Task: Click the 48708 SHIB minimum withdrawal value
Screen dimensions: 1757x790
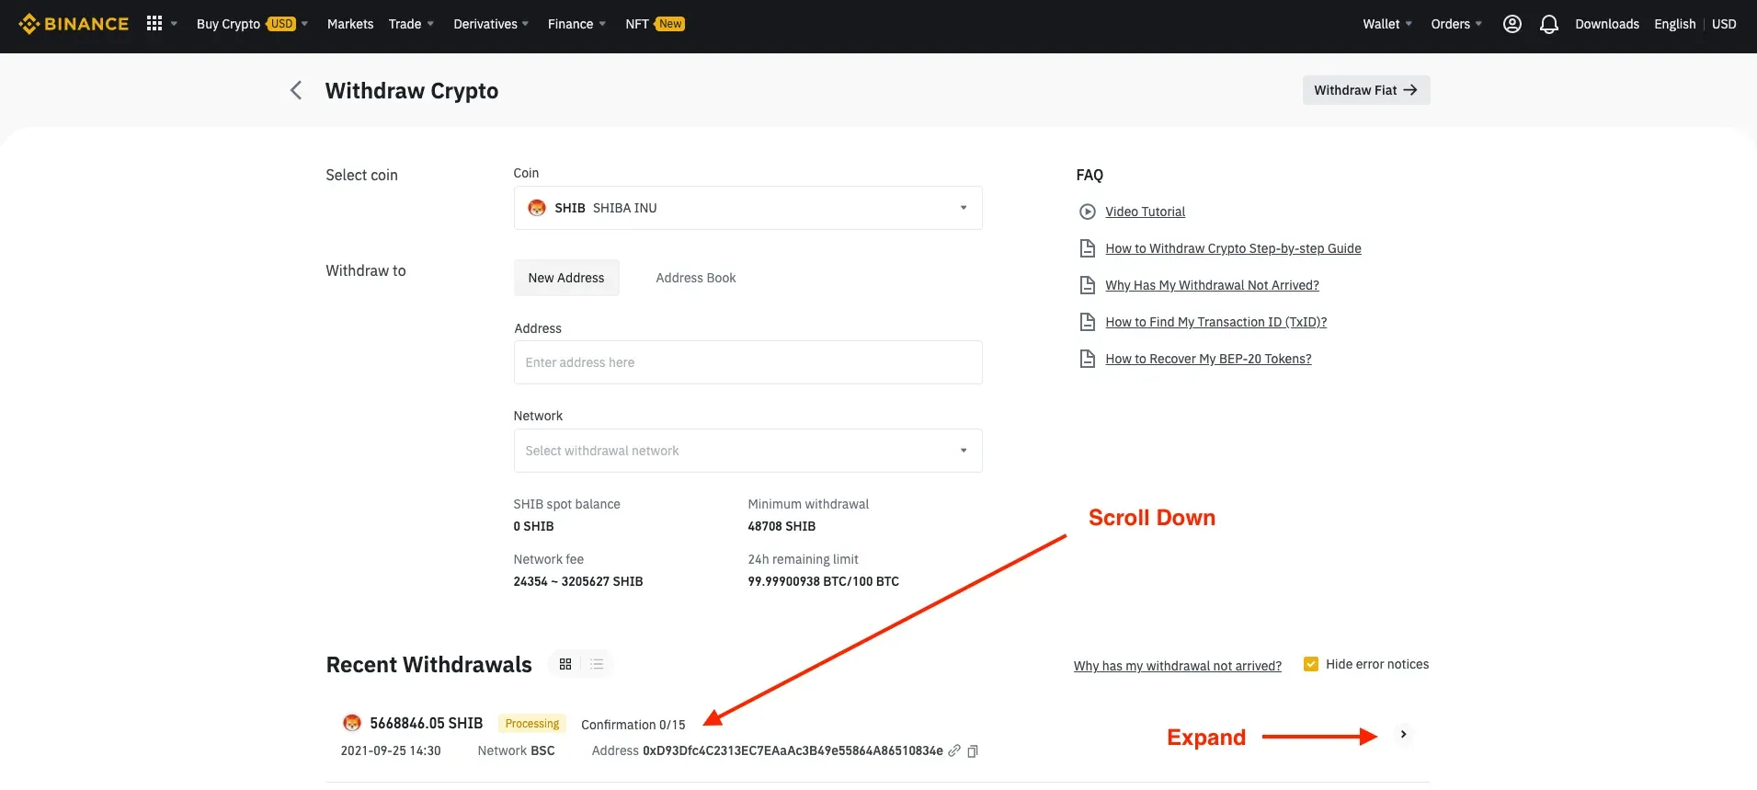Action: [782, 526]
